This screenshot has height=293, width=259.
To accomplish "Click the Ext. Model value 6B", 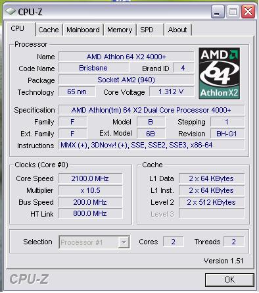I will pos(151,134).
